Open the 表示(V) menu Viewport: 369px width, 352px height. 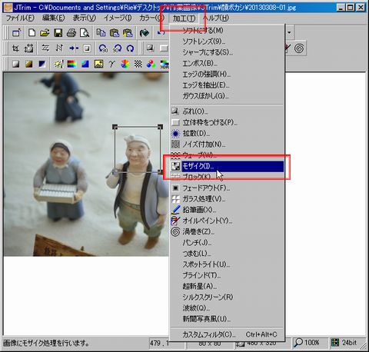click(84, 18)
